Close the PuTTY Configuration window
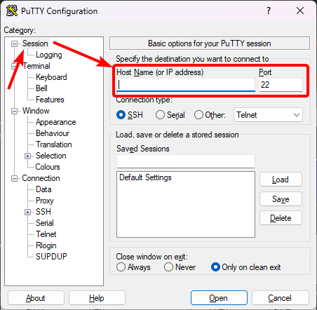 point(300,11)
